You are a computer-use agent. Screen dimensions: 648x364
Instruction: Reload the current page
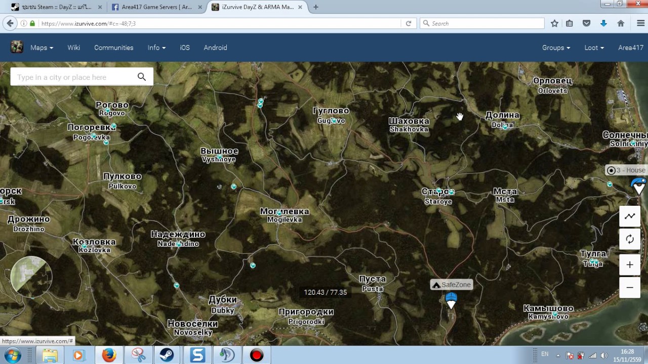[409, 23]
